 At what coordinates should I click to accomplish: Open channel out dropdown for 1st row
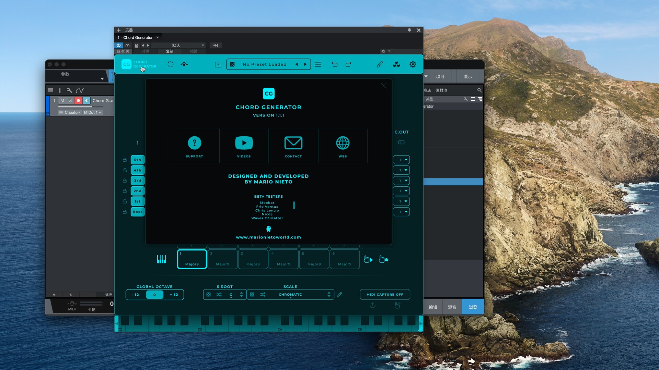coord(401,201)
